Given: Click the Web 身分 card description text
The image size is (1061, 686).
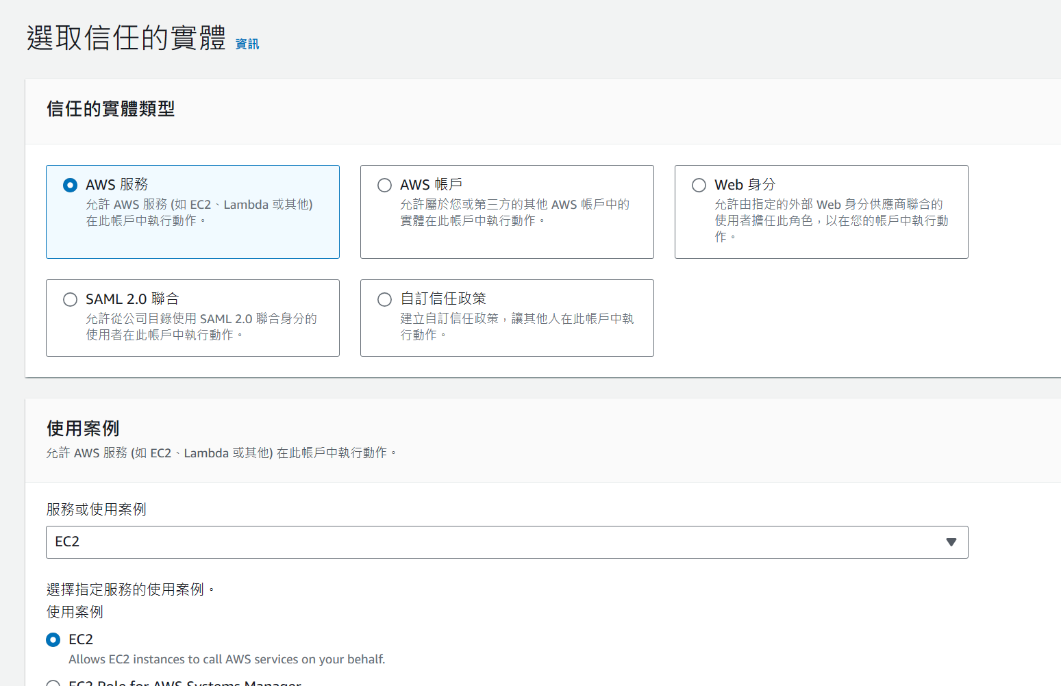Looking at the screenshot, I should (x=830, y=220).
